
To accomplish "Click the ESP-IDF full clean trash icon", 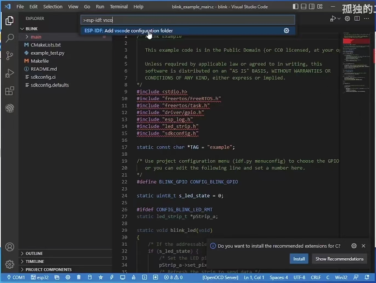I will (79, 277).
